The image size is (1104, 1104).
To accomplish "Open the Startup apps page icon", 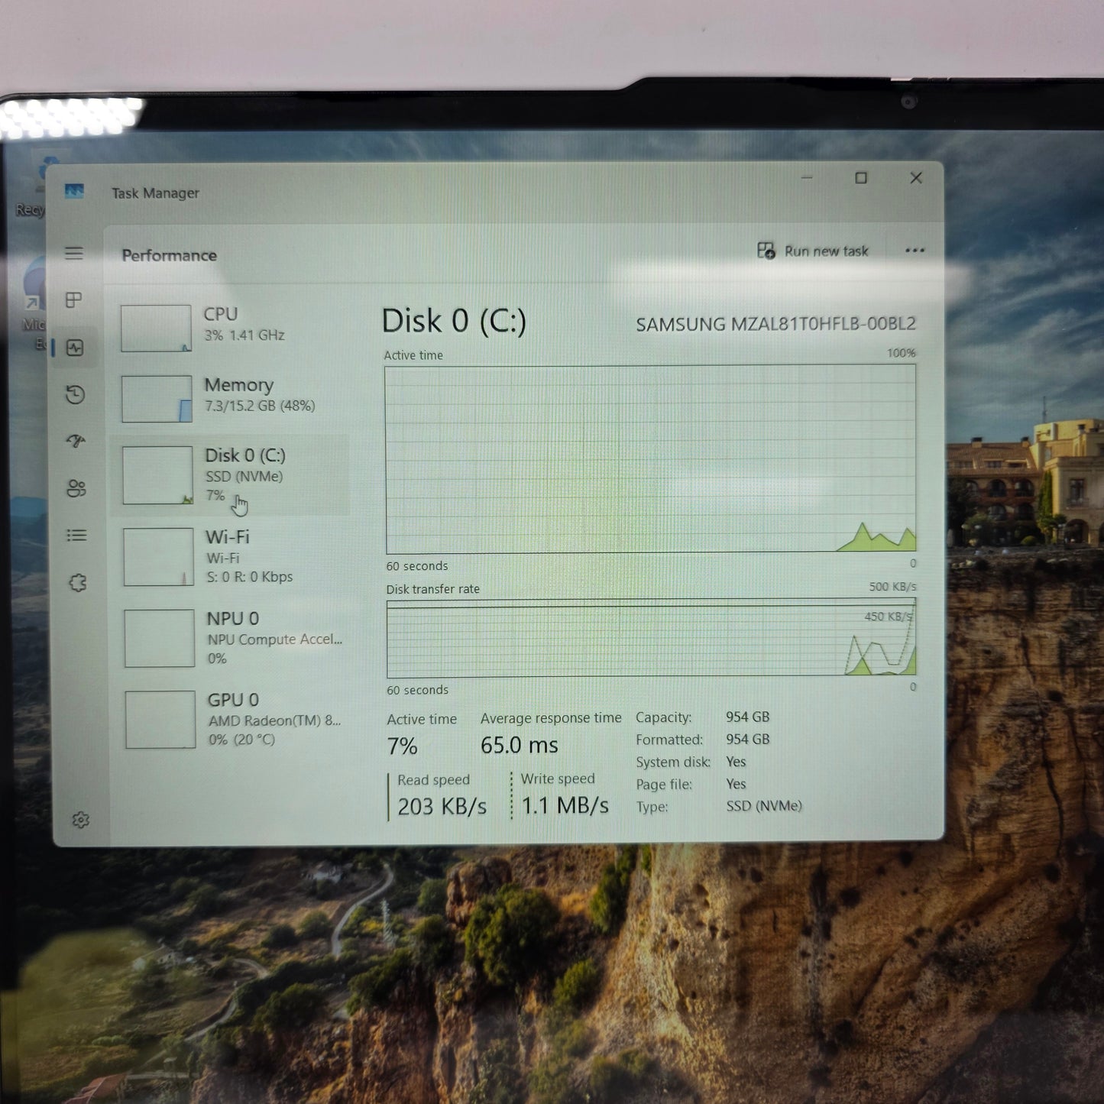I will [76, 441].
